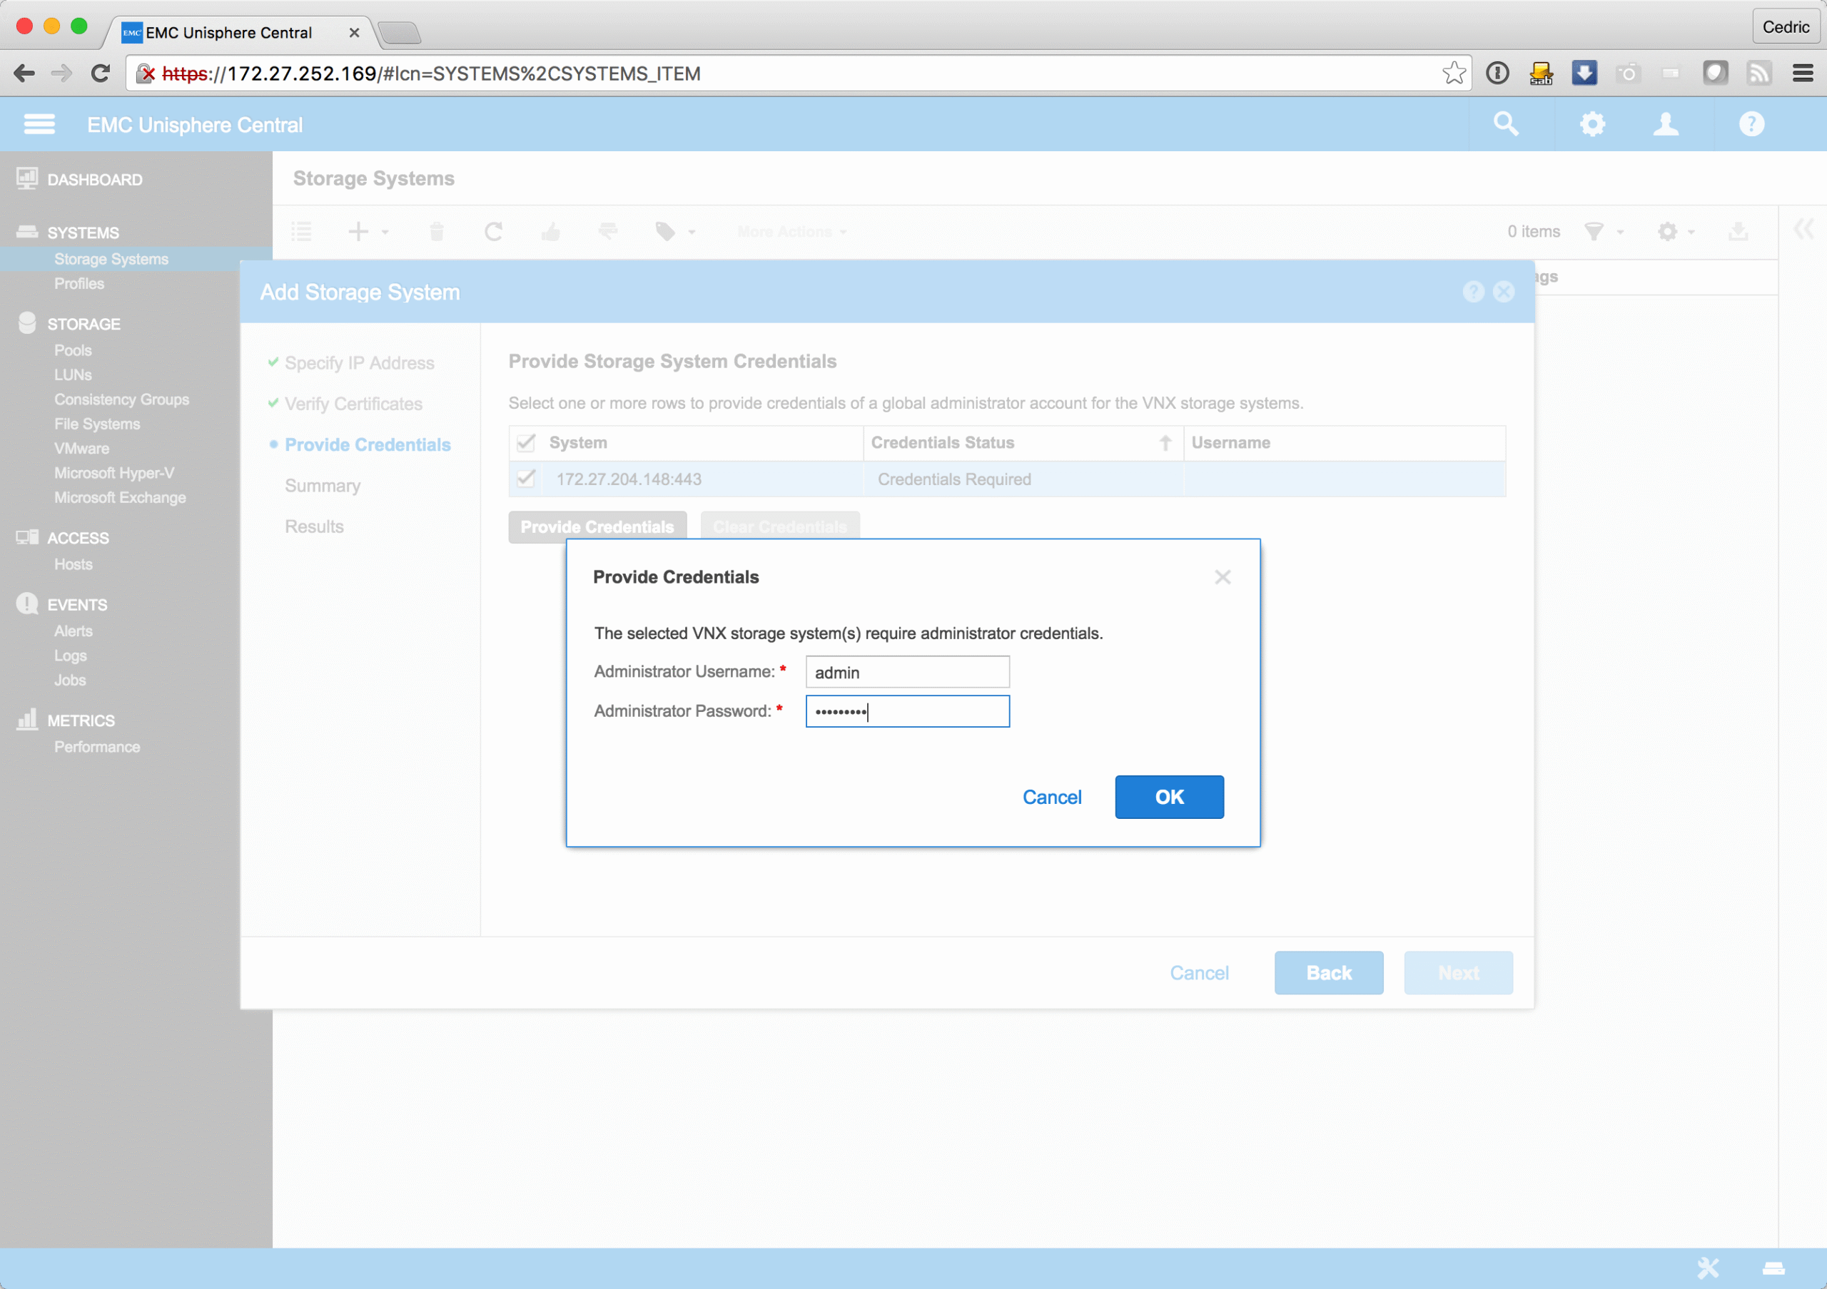Click the tools wrench icon in bottom bar
The image size is (1827, 1289).
coord(1708,1268)
